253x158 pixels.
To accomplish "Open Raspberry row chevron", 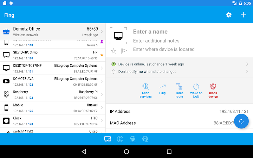I will (x=102, y=94).
